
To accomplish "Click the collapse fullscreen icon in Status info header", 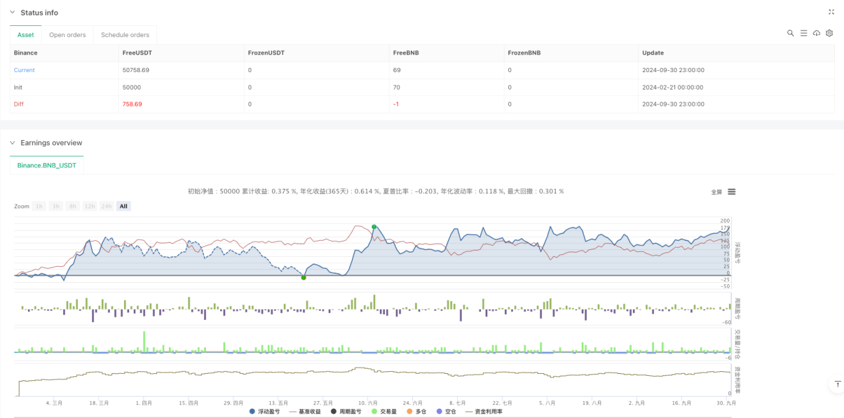I will coord(832,12).
